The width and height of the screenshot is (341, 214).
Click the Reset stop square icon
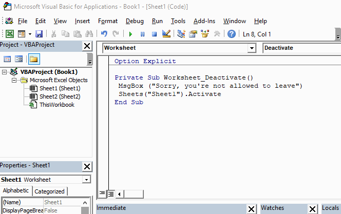pyautogui.click(x=155, y=34)
